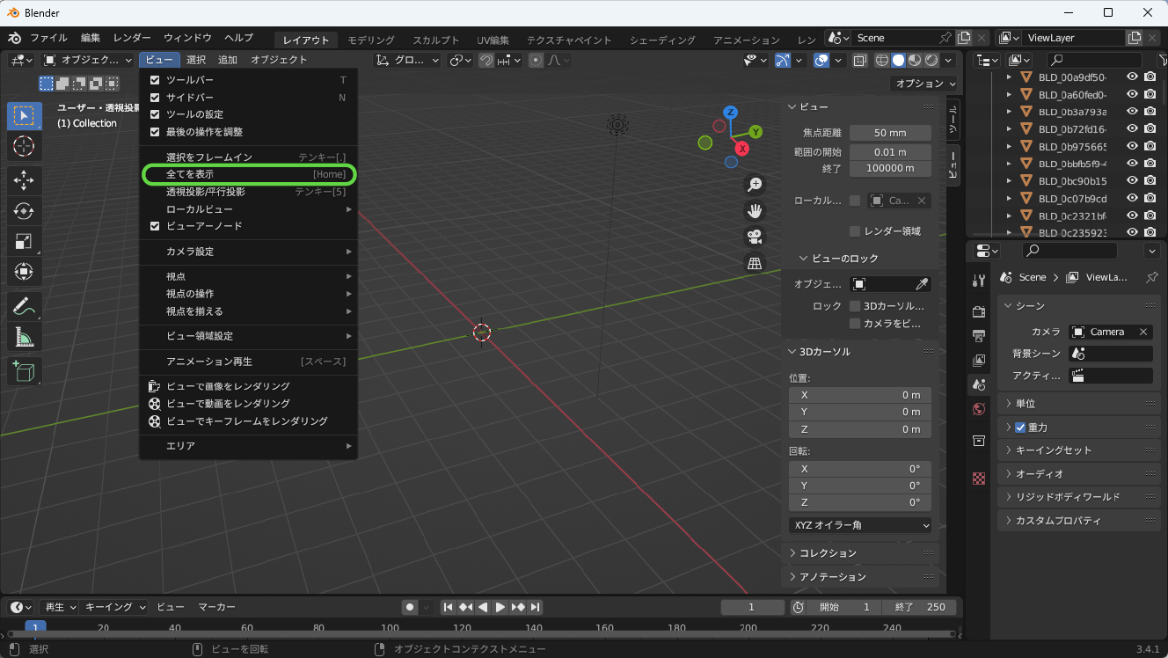Open the View Layer properties tab icon
Viewport: 1168px width, 658px height.
click(979, 361)
